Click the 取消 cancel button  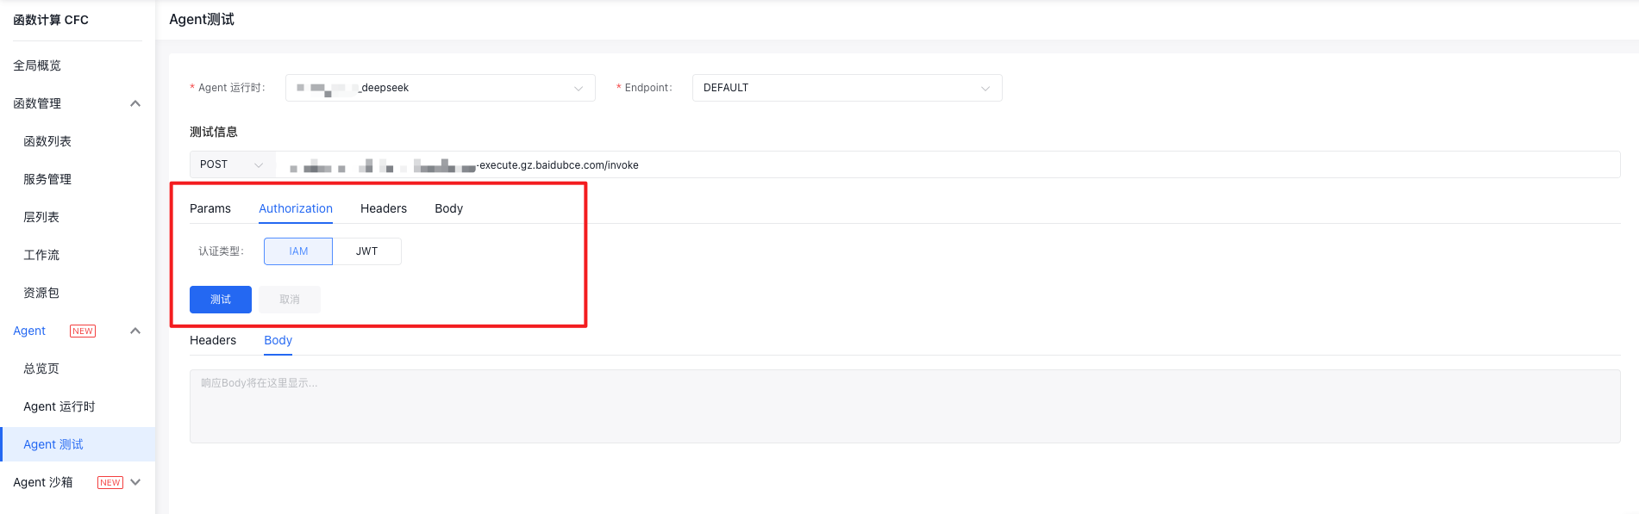coord(290,300)
